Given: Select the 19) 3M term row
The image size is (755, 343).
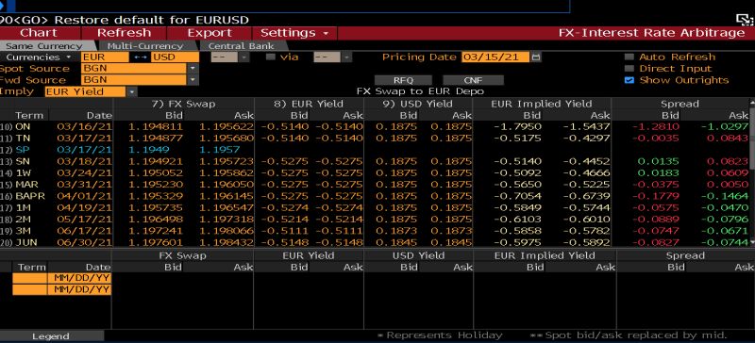Looking at the screenshot, I should click(x=376, y=231).
